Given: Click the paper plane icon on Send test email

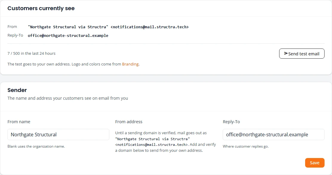Looking at the screenshot, I should [x=286, y=53].
